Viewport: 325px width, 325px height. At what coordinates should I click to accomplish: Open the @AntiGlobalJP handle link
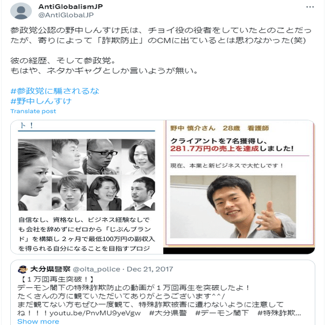click(x=66, y=15)
